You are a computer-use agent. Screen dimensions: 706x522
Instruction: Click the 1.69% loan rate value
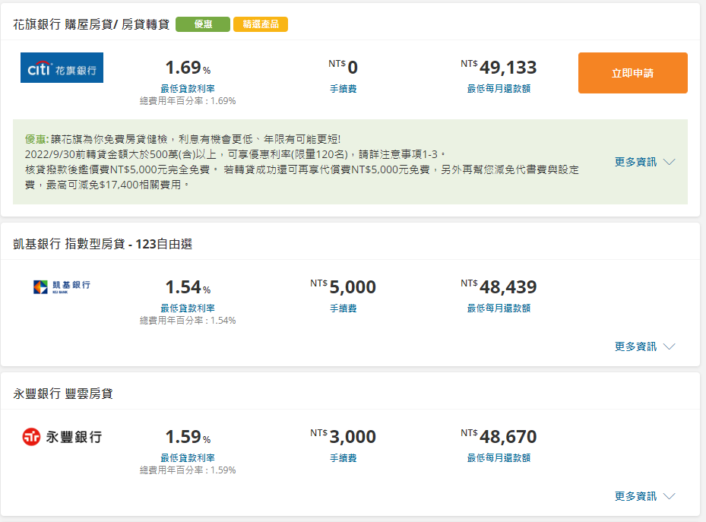pyautogui.click(x=188, y=68)
